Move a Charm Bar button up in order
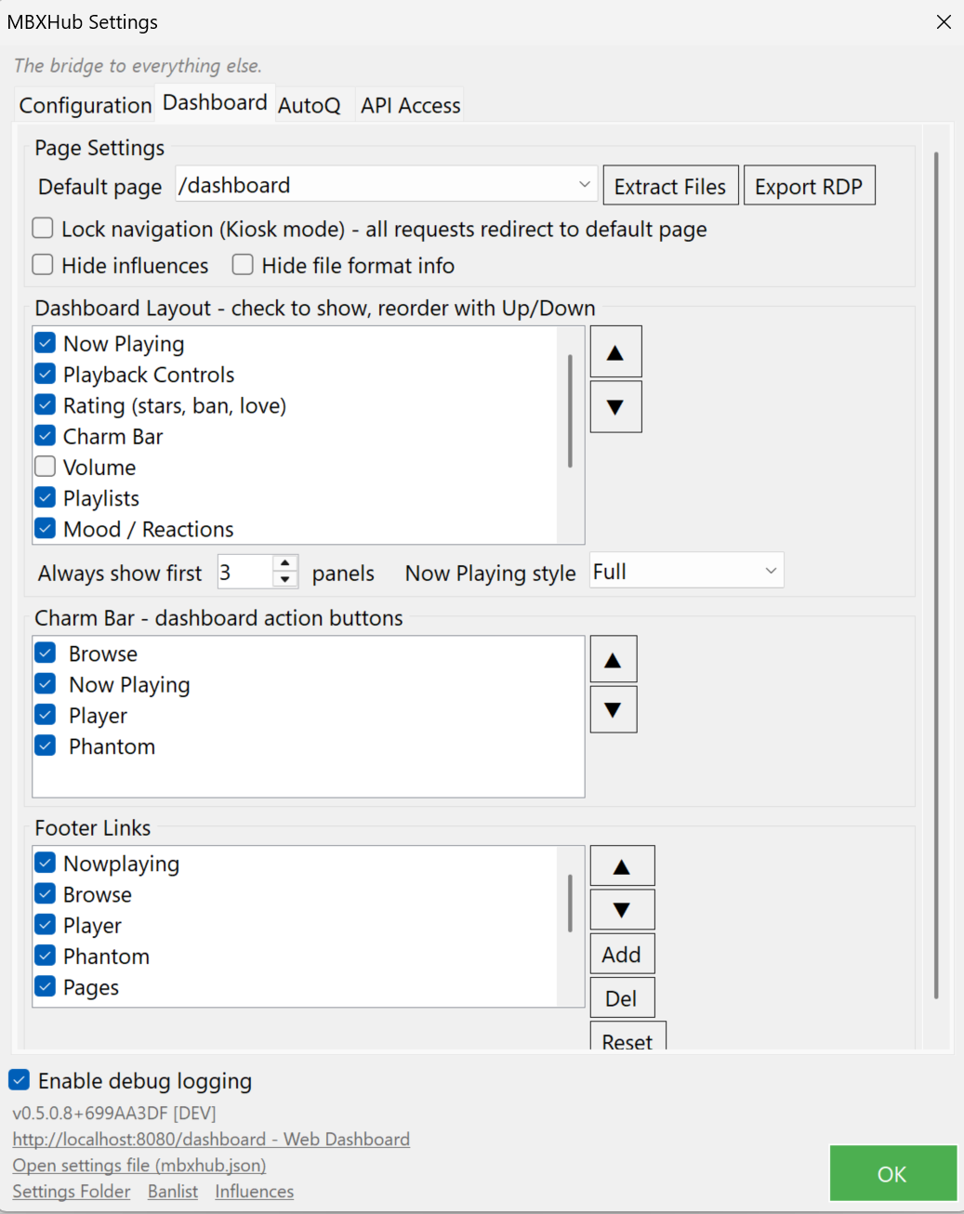 (x=613, y=658)
